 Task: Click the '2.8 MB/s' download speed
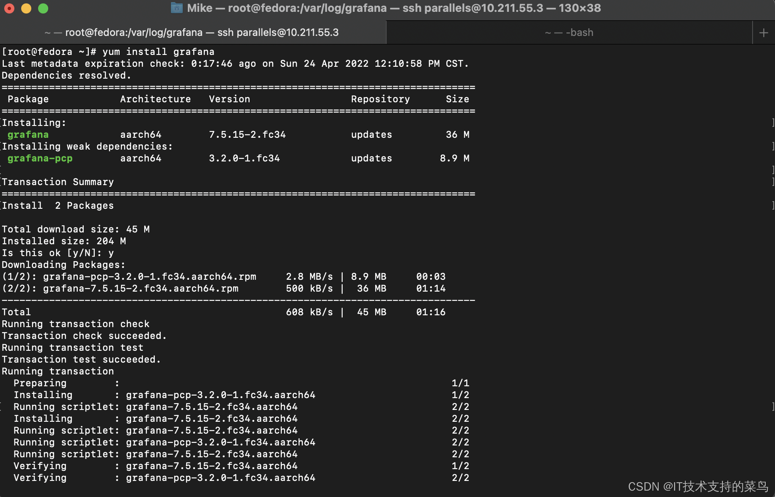pyautogui.click(x=309, y=276)
